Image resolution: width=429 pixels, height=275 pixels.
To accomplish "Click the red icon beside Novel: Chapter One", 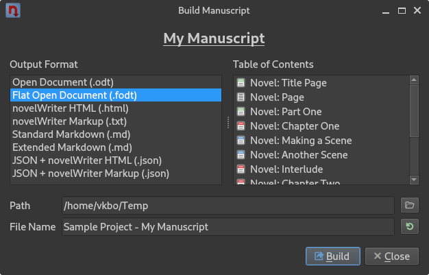I will point(241,126).
